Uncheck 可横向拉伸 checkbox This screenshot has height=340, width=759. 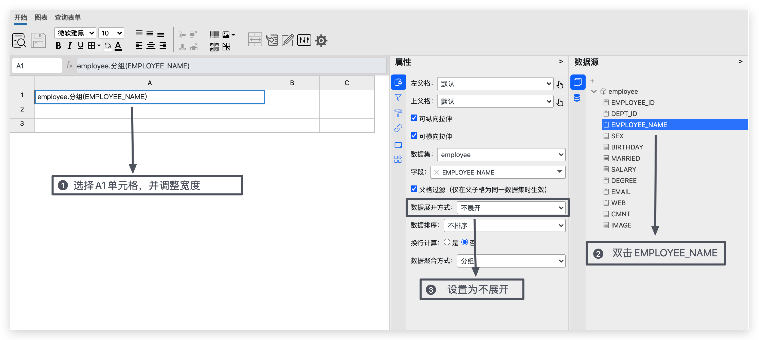click(414, 136)
